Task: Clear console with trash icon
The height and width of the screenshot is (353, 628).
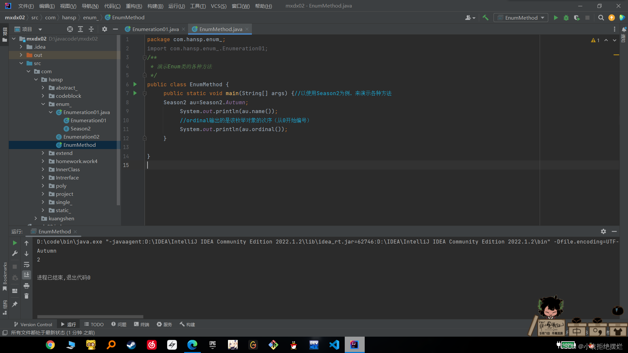Action: [26, 296]
